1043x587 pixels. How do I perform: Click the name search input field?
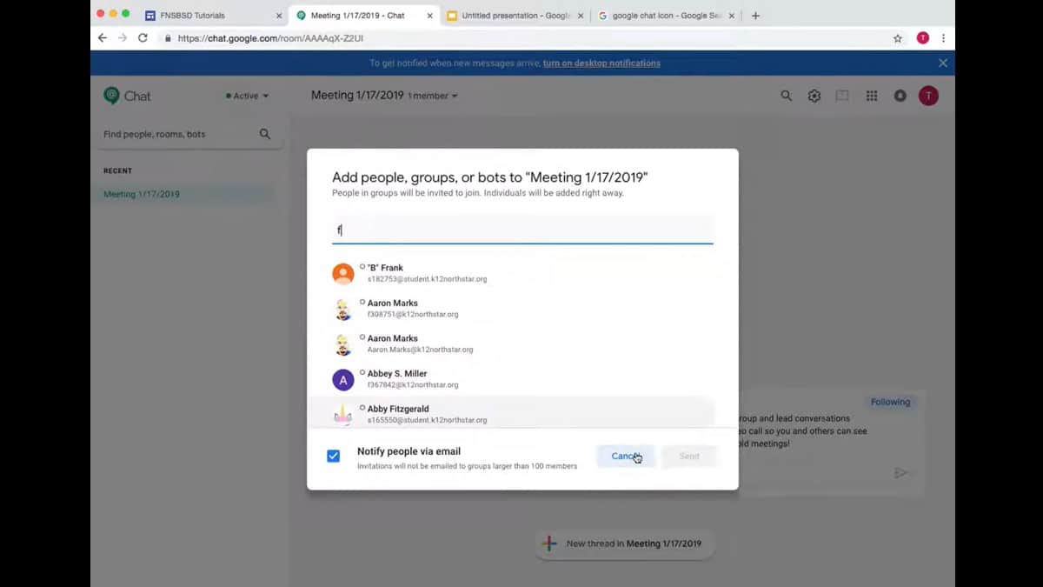click(x=521, y=230)
